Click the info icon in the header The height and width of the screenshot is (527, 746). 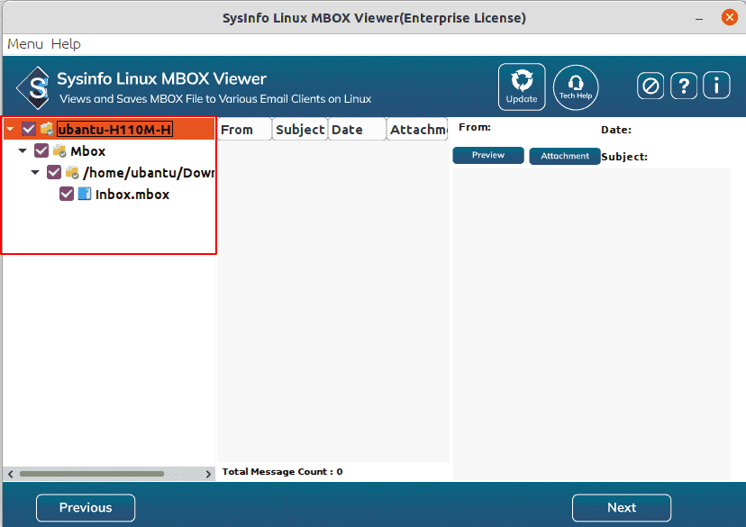[716, 86]
